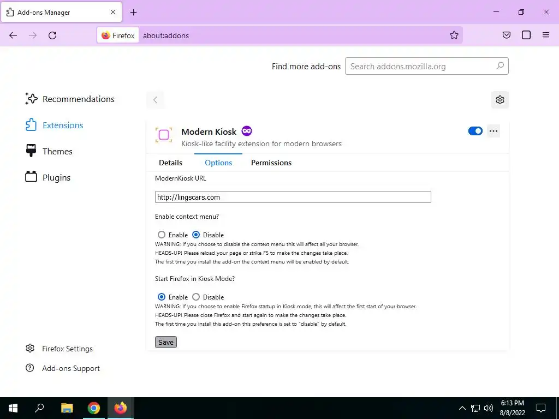Go back with the browser back arrow
This screenshot has width=559, height=419.
click(13, 35)
